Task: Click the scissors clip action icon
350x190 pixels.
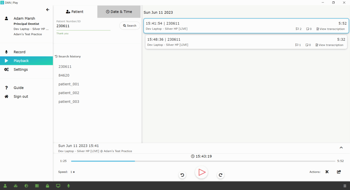Action: pos(327,172)
